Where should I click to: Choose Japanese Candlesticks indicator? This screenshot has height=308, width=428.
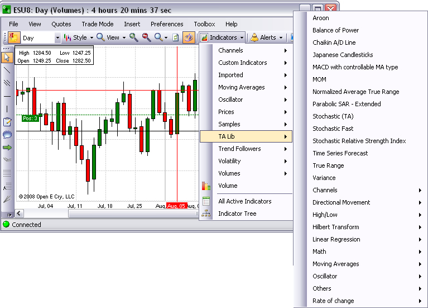tap(343, 55)
